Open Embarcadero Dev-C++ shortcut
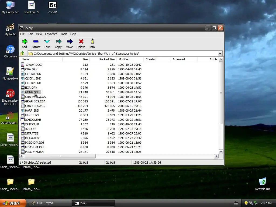 (x=10, y=97)
